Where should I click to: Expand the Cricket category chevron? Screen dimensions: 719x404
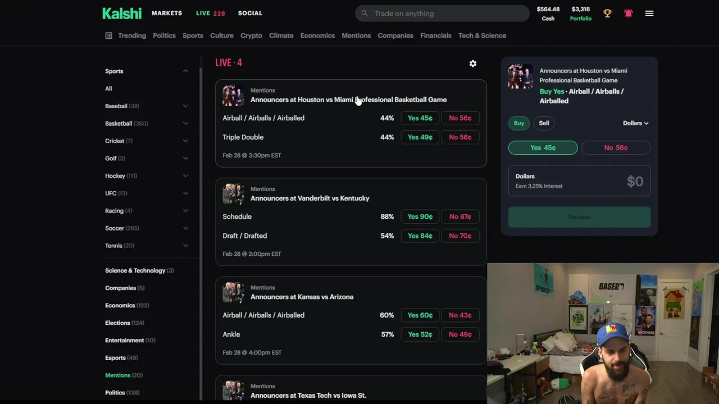[185, 141]
